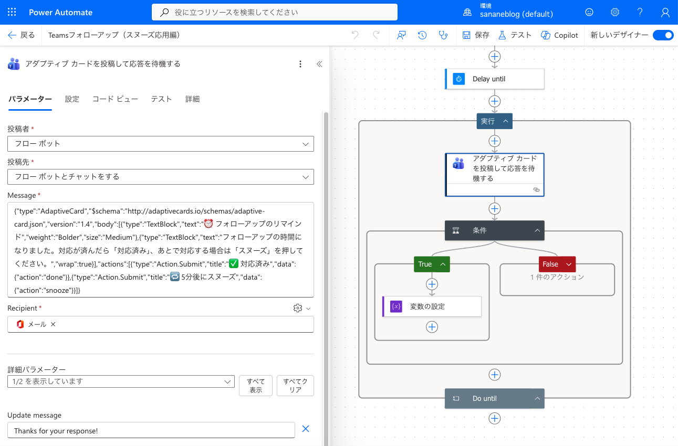
Task: Add a step at top of 実行 scope
Action: (x=495, y=141)
